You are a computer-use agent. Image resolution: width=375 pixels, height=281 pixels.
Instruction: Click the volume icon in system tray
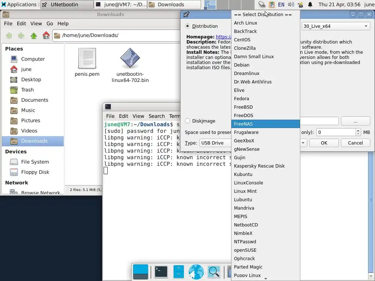[x=291, y=4]
